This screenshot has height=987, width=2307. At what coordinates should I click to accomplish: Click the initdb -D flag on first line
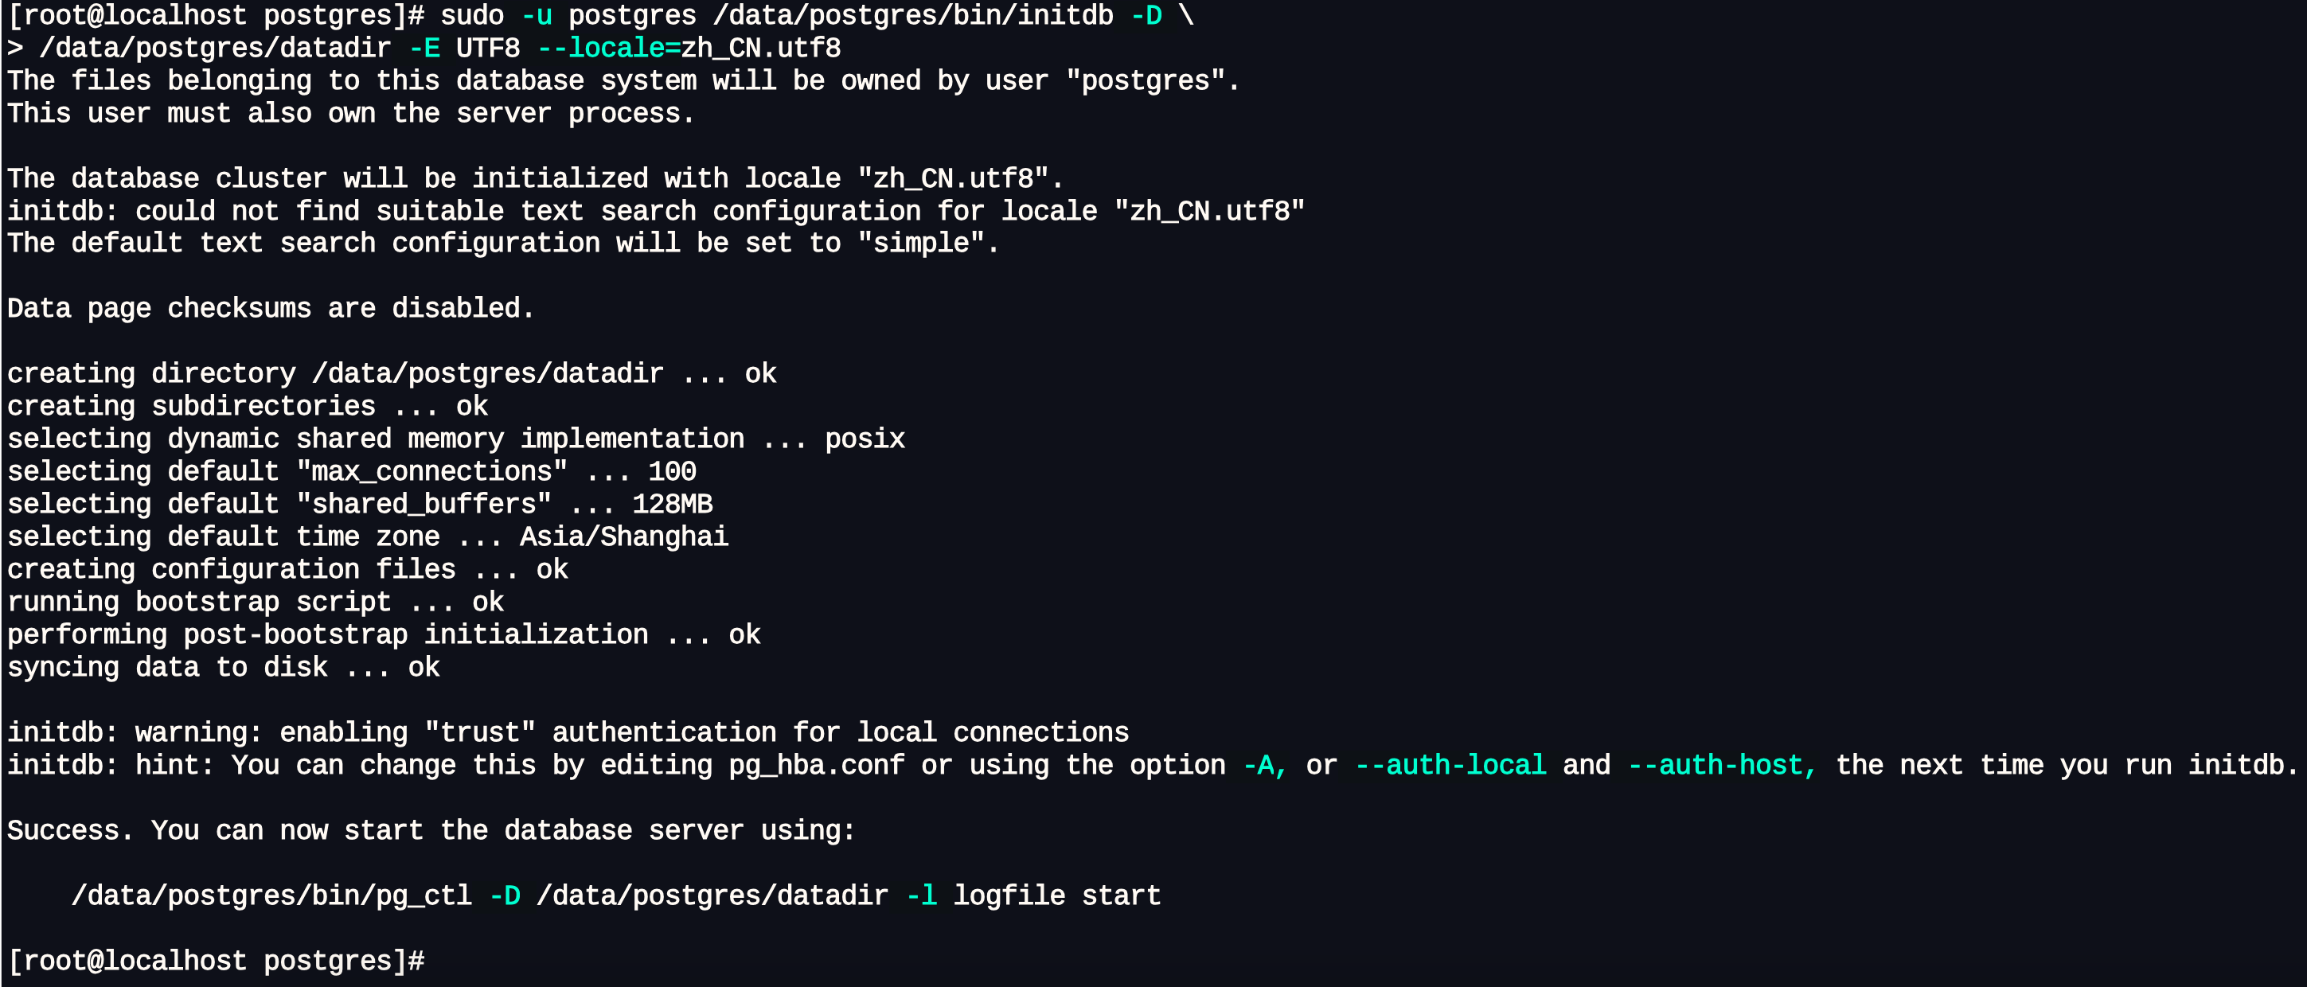(x=1146, y=15)
